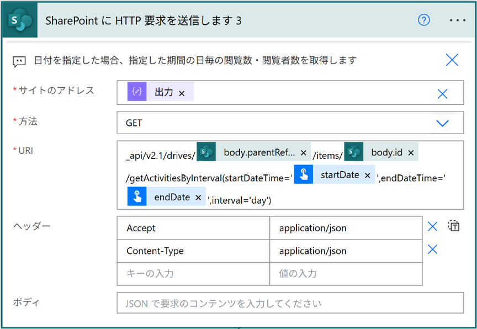The image size is (477, 329).
Task: Click the Accept header key field
Action: (x=193, y=228)
